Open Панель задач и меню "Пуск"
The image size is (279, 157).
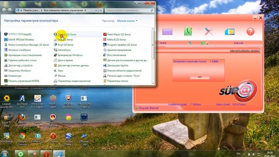[122, 75]
